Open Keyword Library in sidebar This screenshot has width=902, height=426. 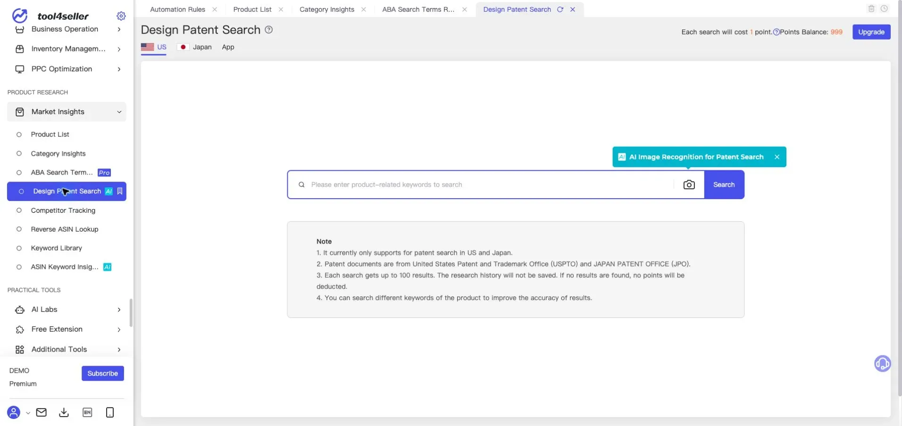[56, 248]
